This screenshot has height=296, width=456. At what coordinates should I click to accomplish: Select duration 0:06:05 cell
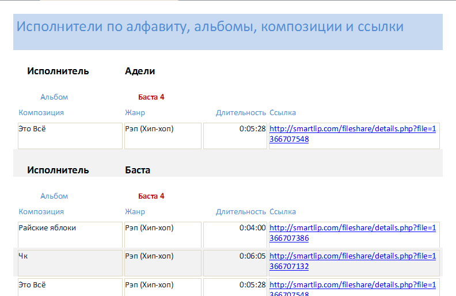(x=235, y=263)
